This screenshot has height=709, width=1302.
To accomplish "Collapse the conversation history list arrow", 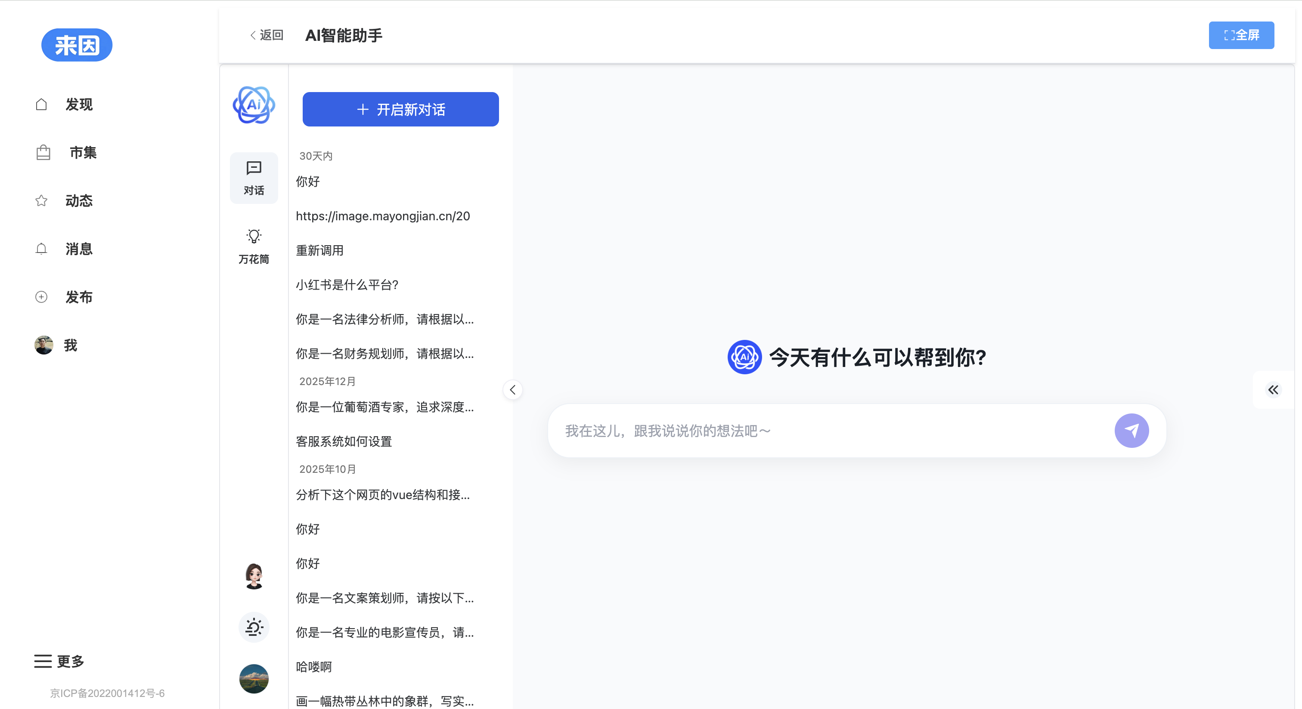I will [512, 389].
